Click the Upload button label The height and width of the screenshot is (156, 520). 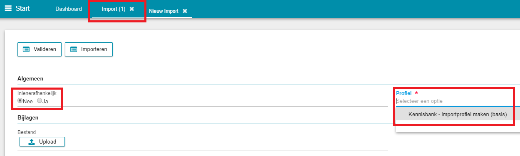(x=48, y=142)
